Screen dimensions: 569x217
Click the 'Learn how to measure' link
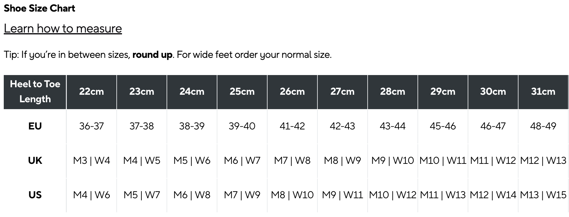click(63, 28)
